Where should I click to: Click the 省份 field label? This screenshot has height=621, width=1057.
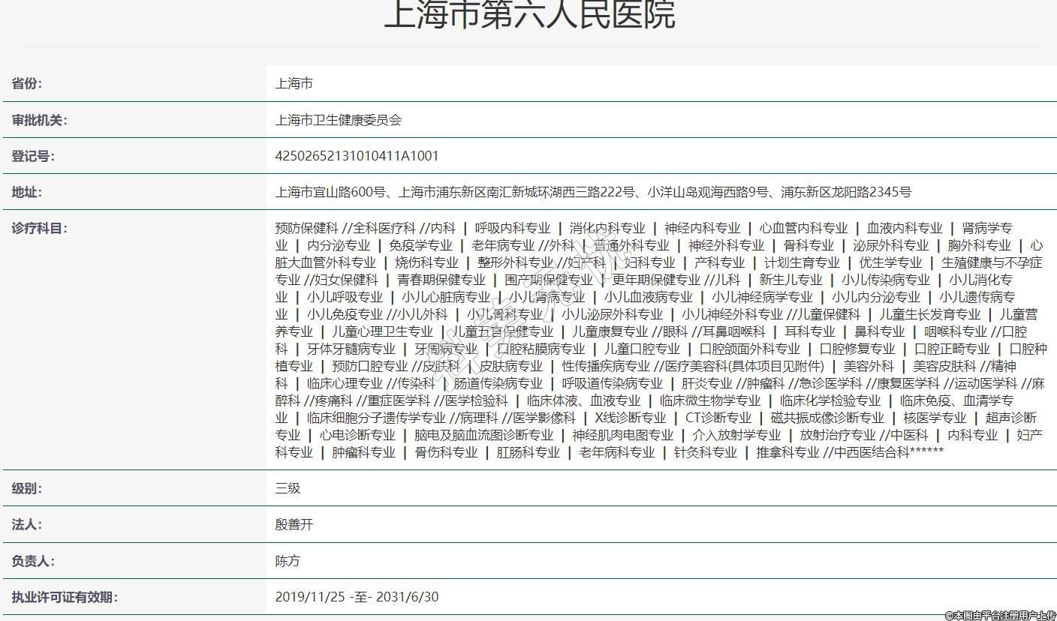click(x=27, y=83)
